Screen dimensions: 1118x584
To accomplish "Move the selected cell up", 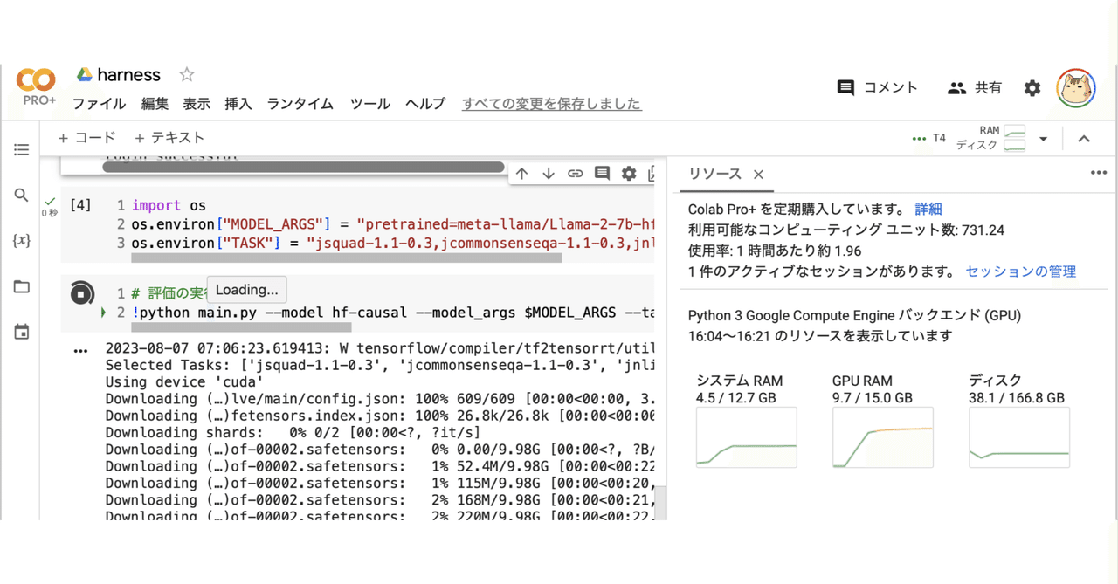I will 522,173.
